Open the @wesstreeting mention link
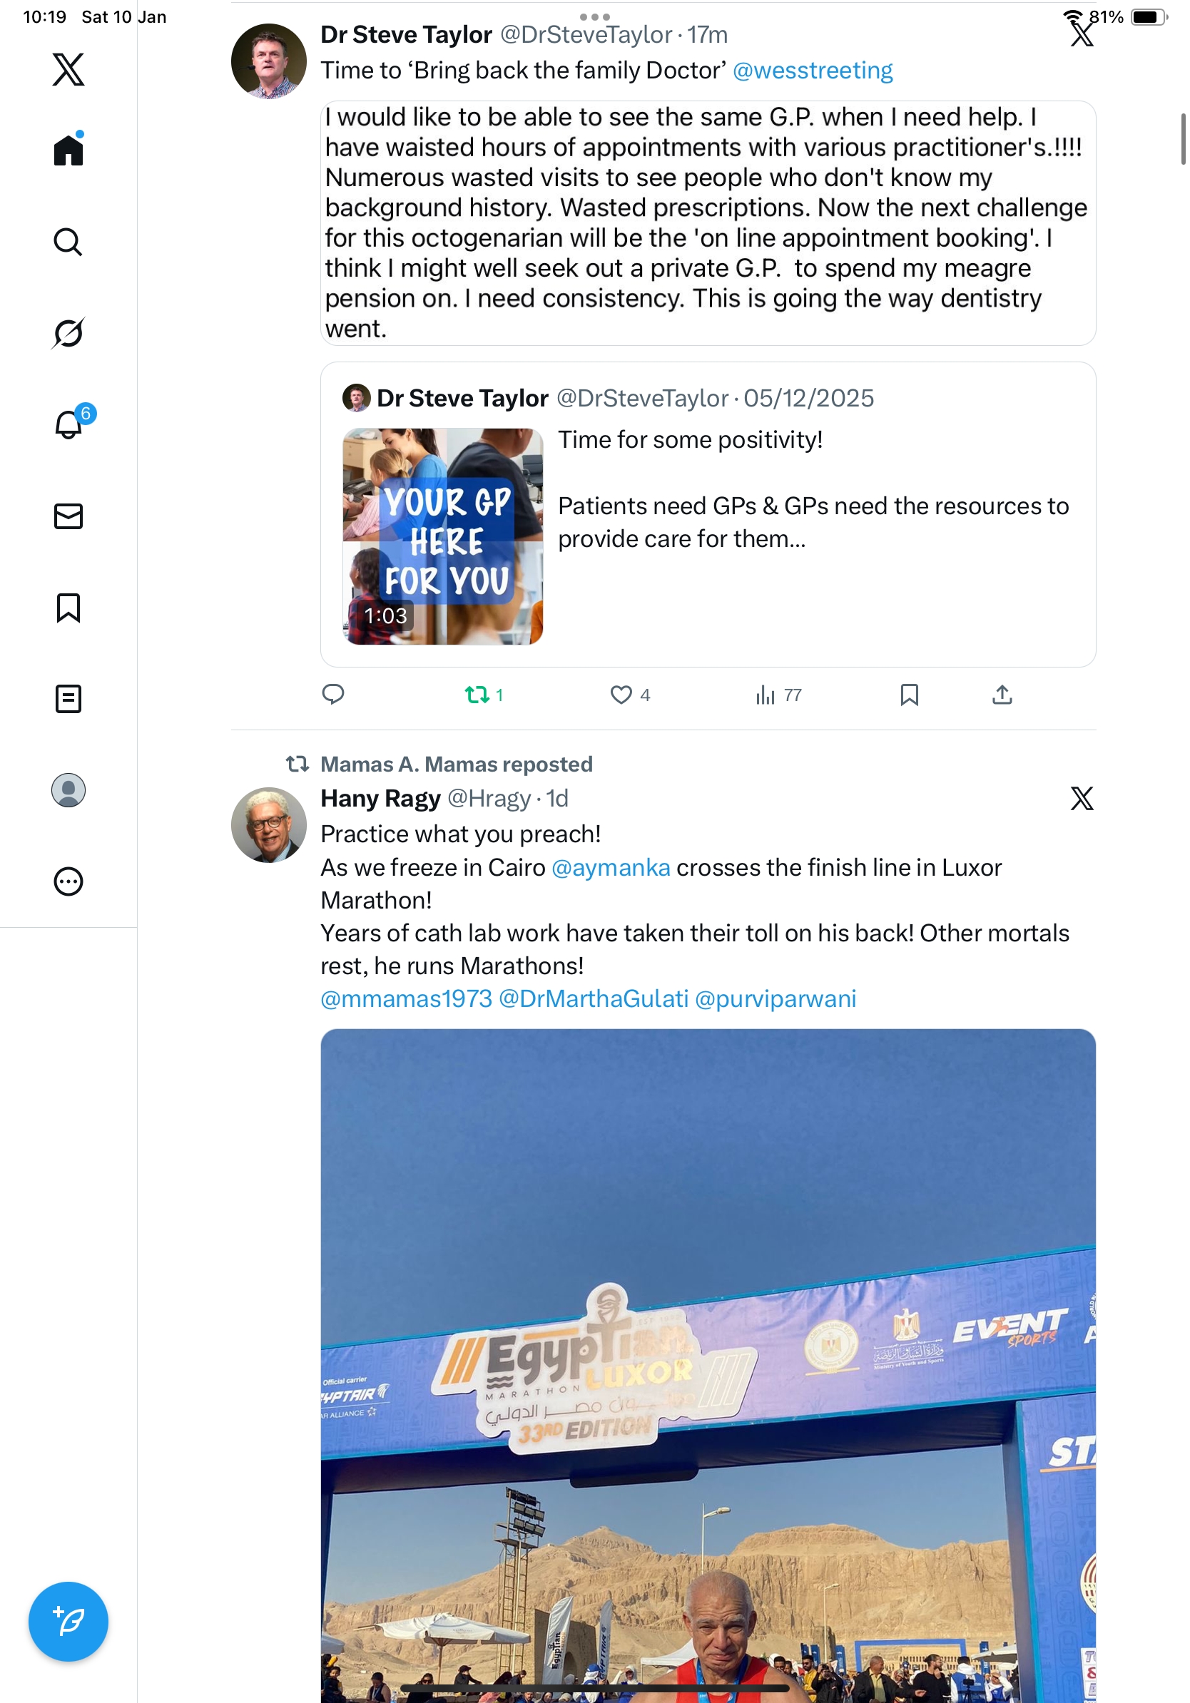Viewport: 1190px width, 1703px height. (x=813, y=71)
